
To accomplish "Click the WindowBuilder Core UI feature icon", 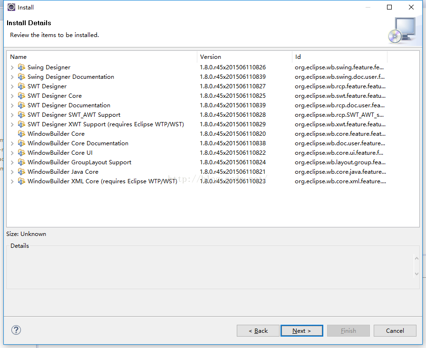I will (21, 152).
